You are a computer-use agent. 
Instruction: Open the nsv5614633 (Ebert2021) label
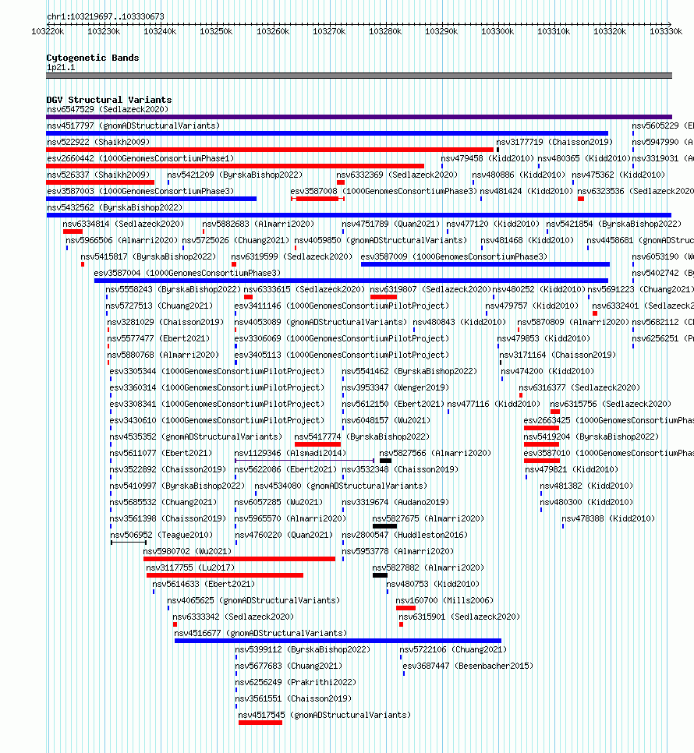click(204, 584)
